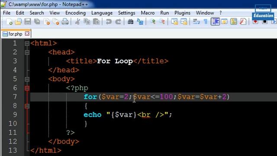Image resolution: width=277 pixels, height=156 pixels.
Task: Click the "</head>" closing tag on line 4
Action: [x=64, y=70]
